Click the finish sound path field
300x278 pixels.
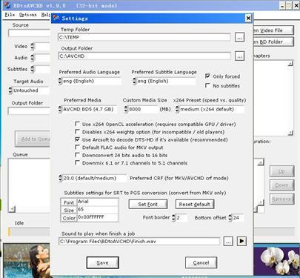(x=139, y=241)
